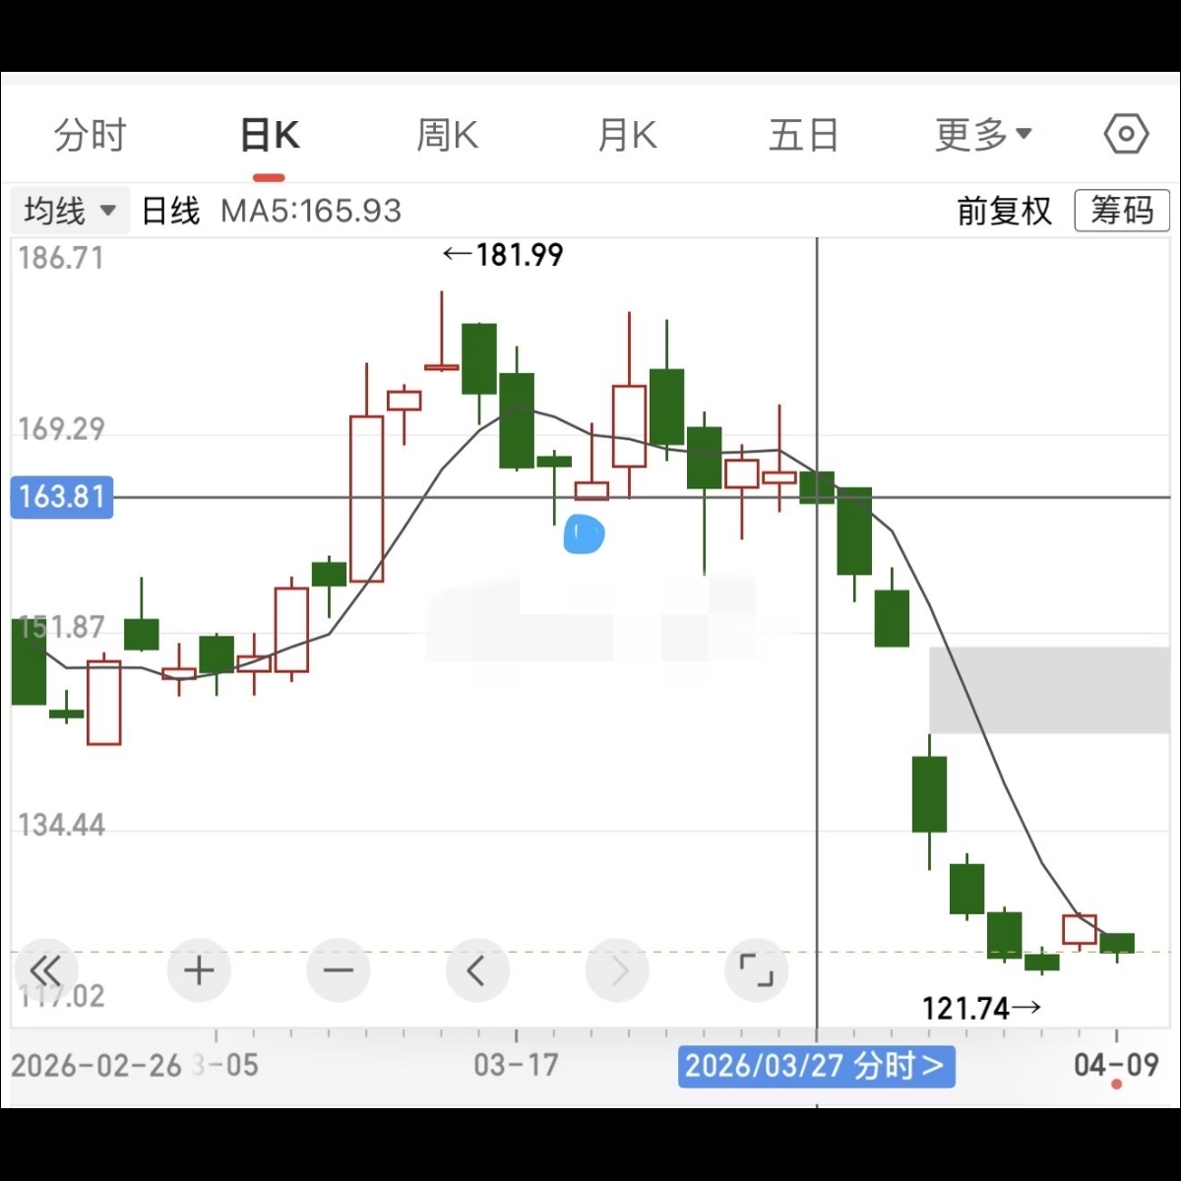Click the 121.74 low price marker
The image size is (1181, 1181).
pyautogui.click(x=981, y=1008)
